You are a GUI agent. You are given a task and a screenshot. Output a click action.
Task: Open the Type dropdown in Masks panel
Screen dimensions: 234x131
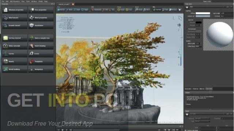(203, 121)
